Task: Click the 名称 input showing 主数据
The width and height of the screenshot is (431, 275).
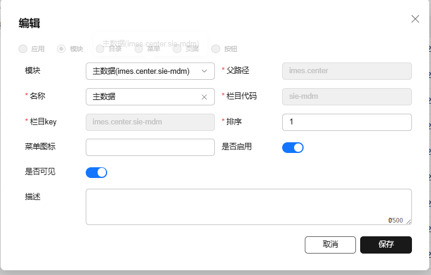Action: click(150, 96)
